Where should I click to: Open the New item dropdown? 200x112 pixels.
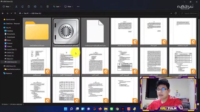coord(7,7)
